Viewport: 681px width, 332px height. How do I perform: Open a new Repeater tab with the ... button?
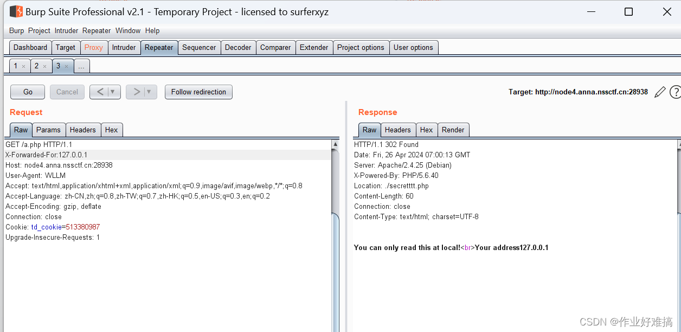click(81, 66)
